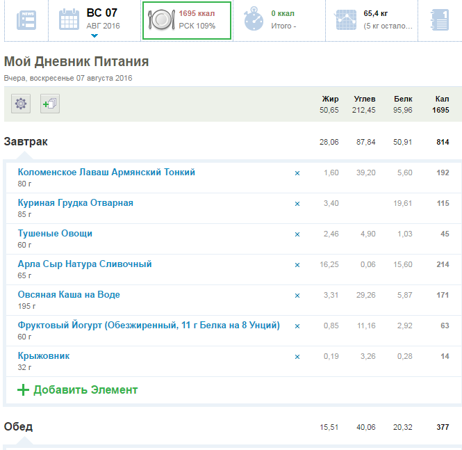Delete Куриная Грудка Отварная from breakfast

point(297,204)
